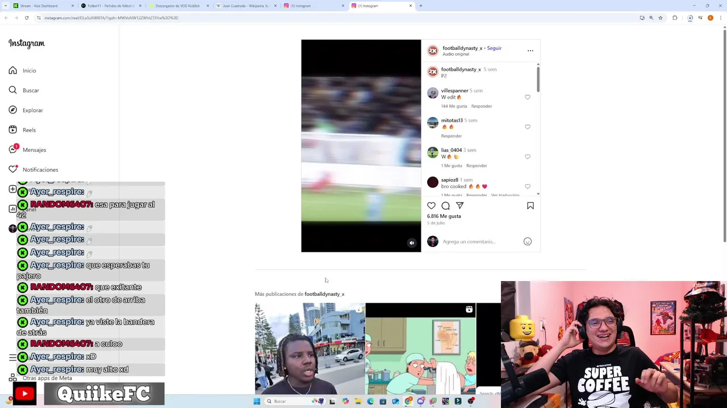Open Microsoft Edge from taskbar
The width and height of the screenshot is (727, 408).
tap(370, 401)
